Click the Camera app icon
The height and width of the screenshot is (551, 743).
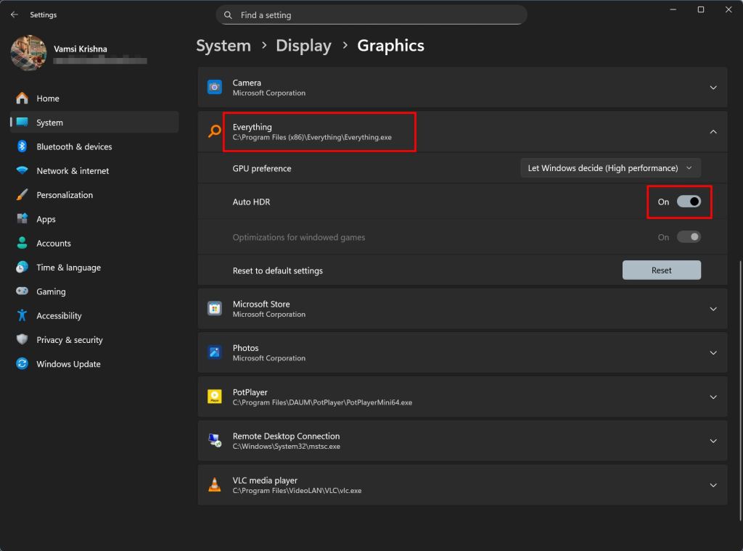214,88
